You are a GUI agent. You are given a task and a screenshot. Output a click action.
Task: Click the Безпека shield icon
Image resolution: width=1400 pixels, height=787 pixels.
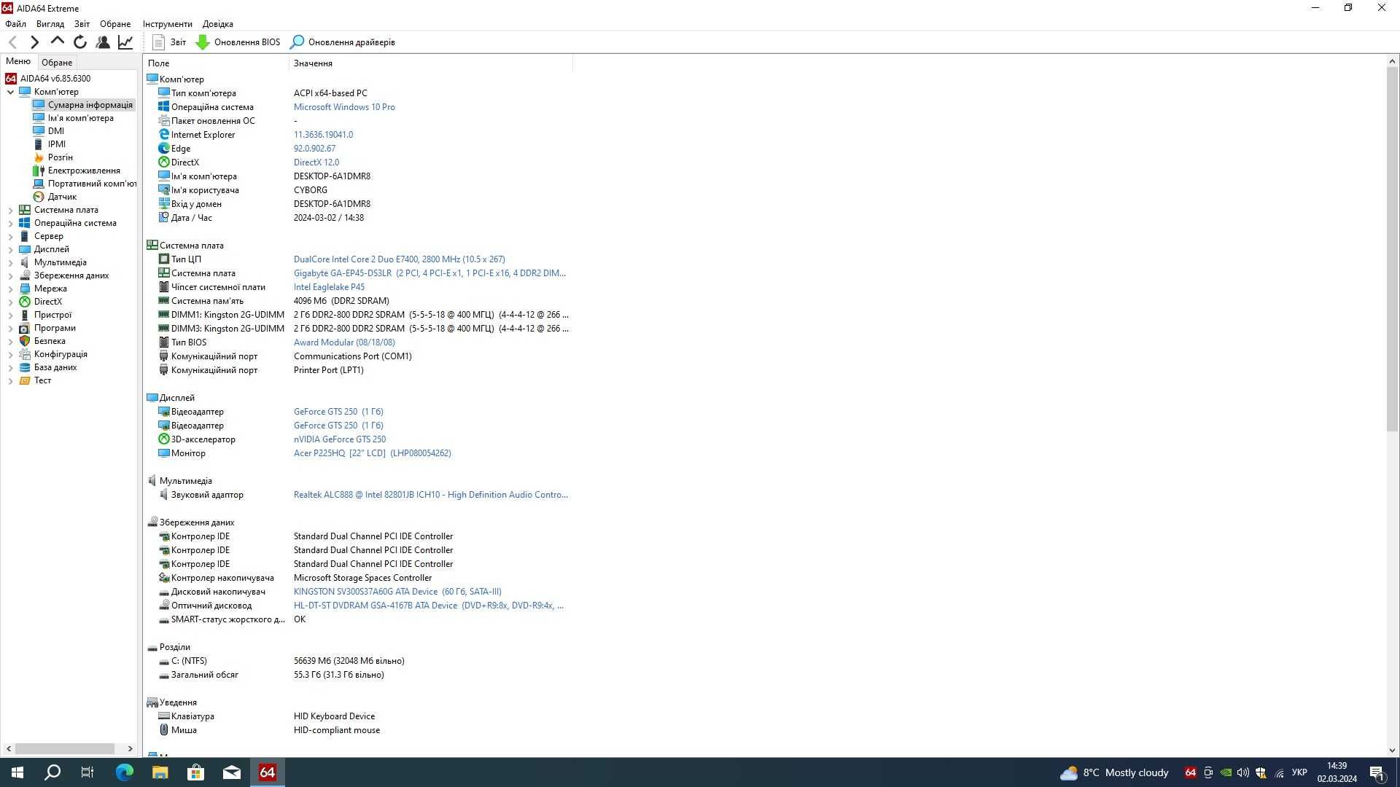tap(25, 341)
